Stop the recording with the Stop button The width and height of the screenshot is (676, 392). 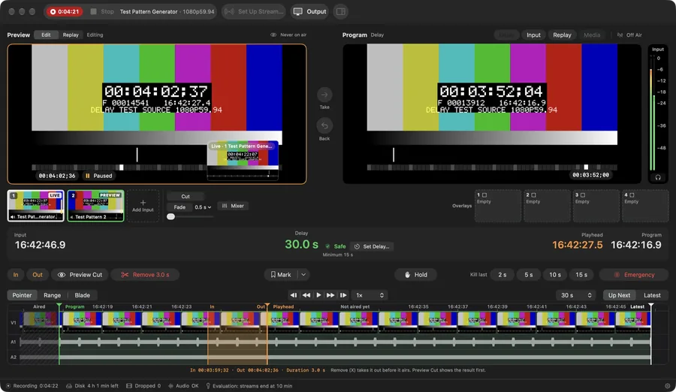[102, 12]
